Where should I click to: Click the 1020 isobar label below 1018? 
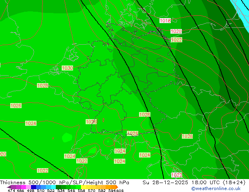click(176, 31)
